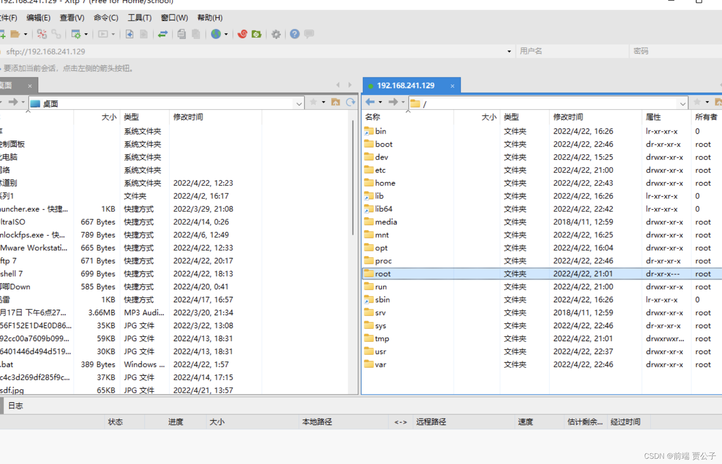The image size is (722, 464).
Task: Click the Help question mark icon
Action: point(294,34)
